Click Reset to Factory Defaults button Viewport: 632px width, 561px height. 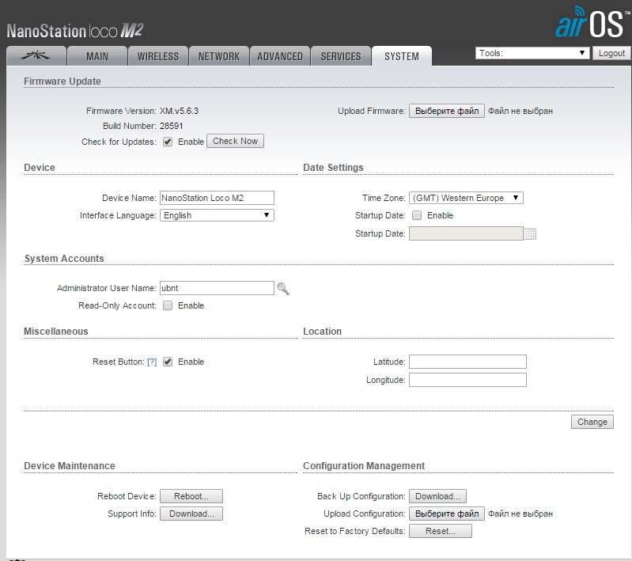pos(440,531)
